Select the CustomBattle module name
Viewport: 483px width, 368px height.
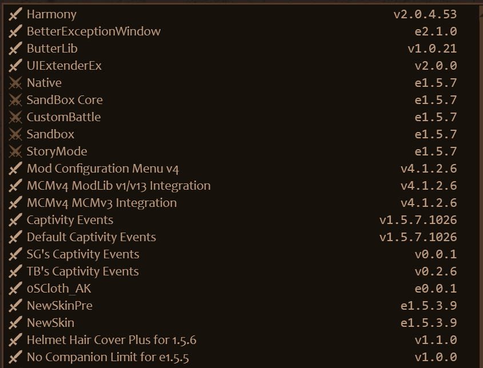(x=64, y=117)
